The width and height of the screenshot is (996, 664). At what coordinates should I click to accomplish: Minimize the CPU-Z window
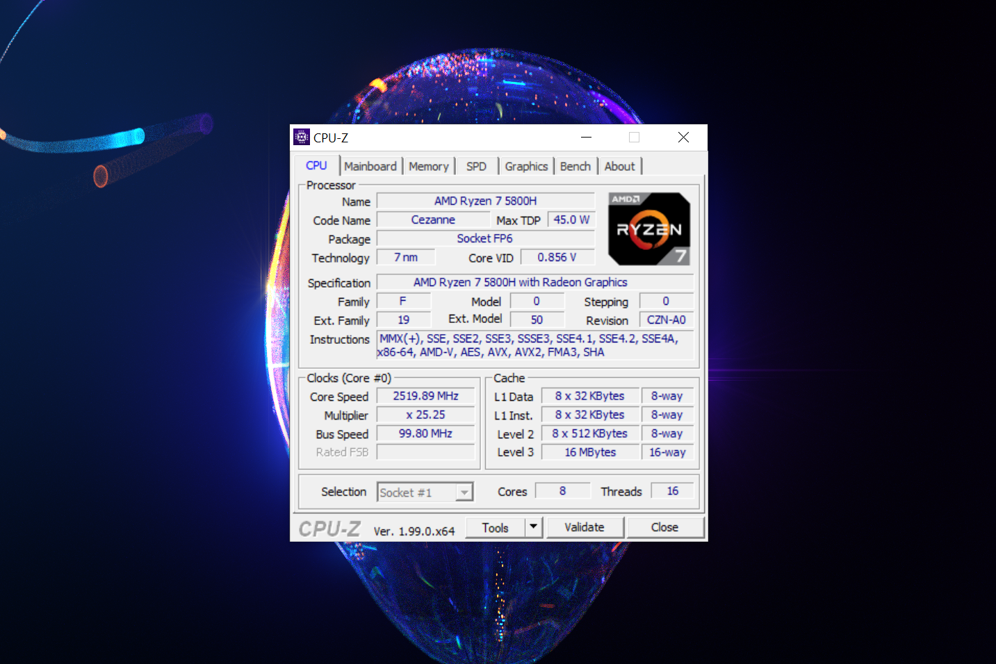[586, 137]
